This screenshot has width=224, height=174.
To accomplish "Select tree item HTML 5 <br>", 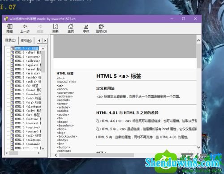I will click(x=27, y=115).
